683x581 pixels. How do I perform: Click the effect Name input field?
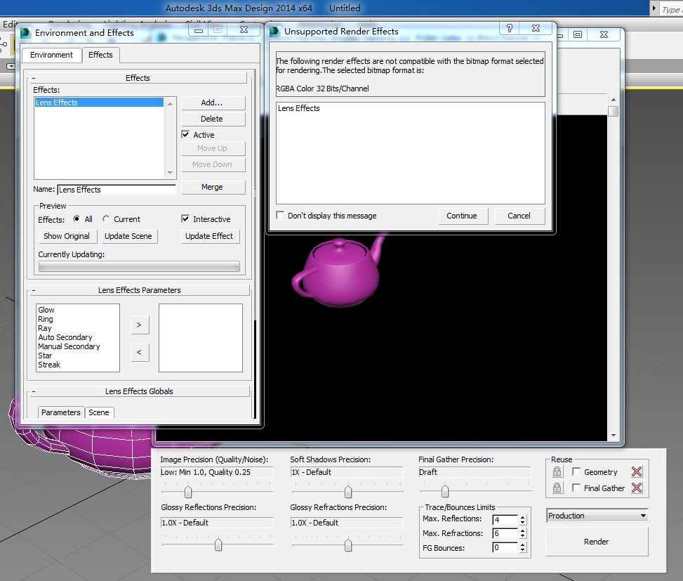pos(117,190)
